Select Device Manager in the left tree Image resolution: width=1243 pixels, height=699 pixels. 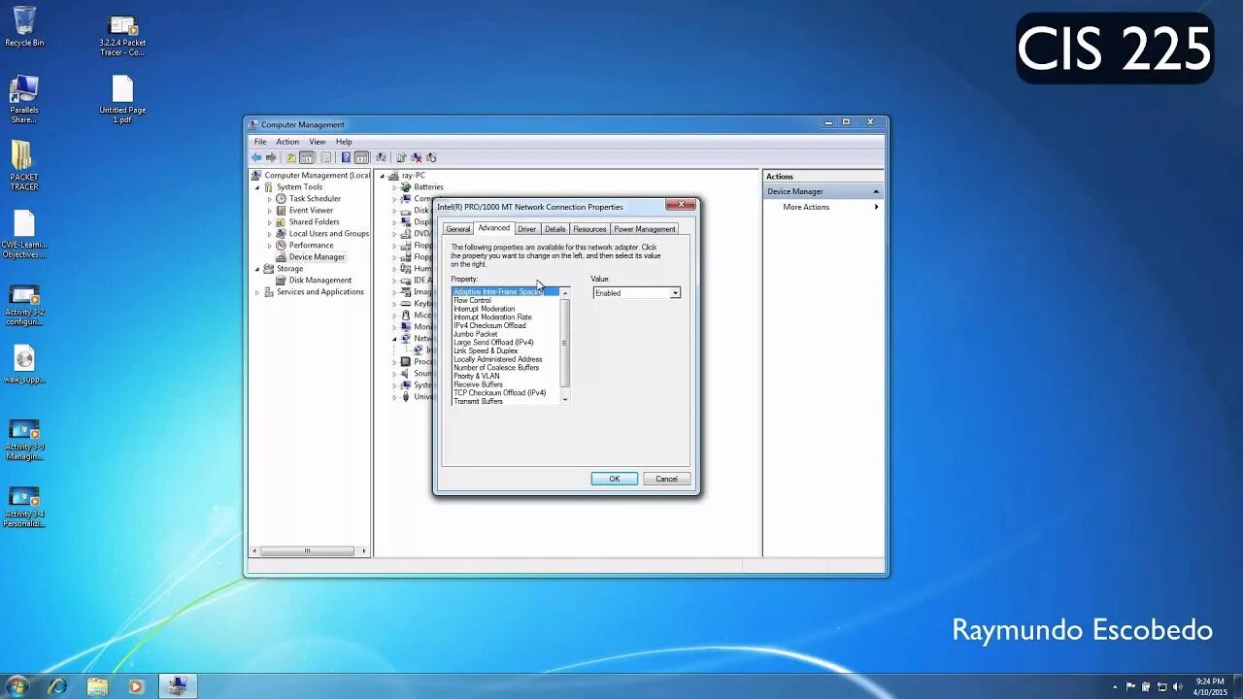click(317, 257)
